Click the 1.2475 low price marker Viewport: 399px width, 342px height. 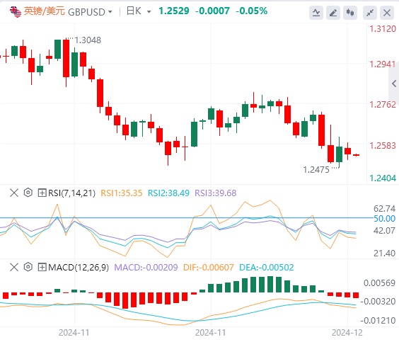pyautogui.click(x=316, y=170)
